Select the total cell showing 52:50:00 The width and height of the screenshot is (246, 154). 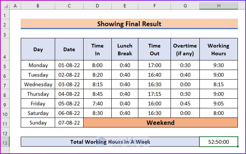click(219, 142)
